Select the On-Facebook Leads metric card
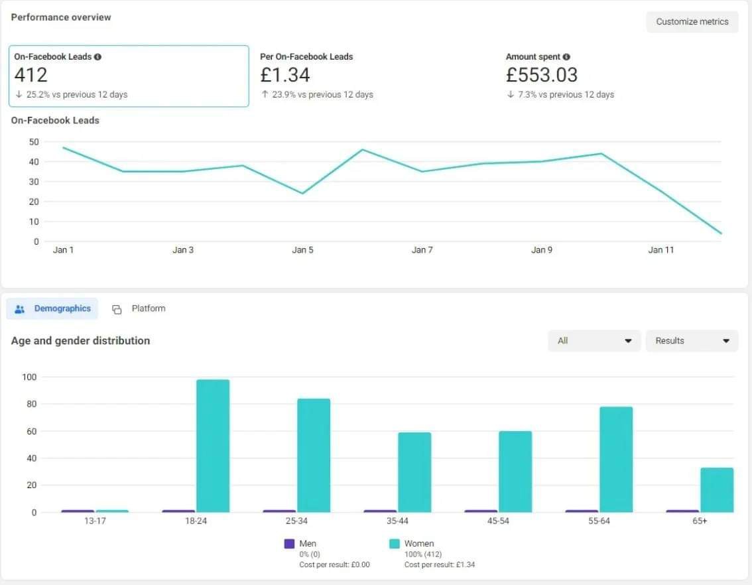 pyautogui.click(x=129, y=76)
